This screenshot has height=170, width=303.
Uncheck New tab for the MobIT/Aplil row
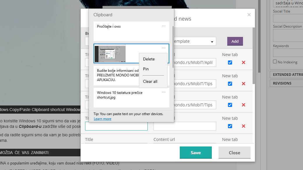coord(230,62)
